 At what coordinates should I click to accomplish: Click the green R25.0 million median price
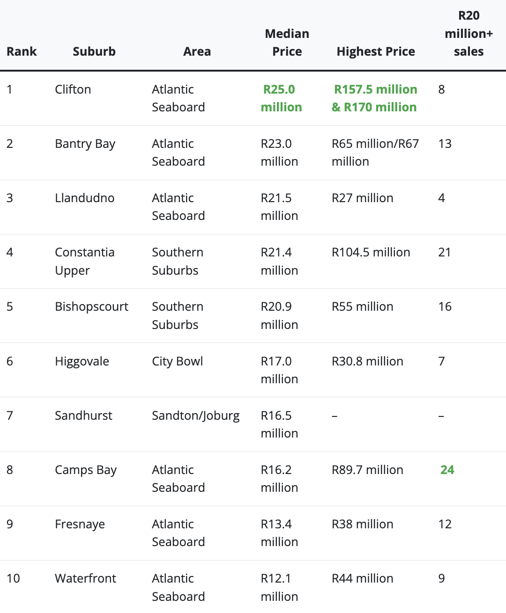point(281,98)
